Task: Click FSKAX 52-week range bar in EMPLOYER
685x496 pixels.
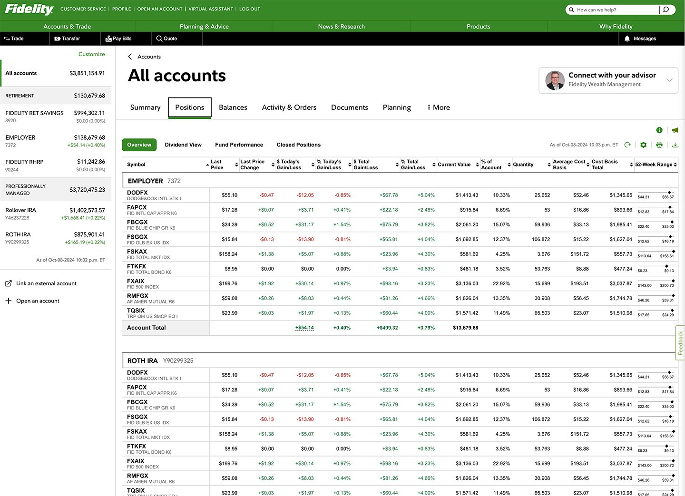Action: pyautogui.click(x=656, y=252)
